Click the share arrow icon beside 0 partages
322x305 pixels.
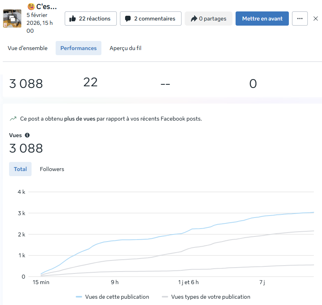[x=194, y=19]
